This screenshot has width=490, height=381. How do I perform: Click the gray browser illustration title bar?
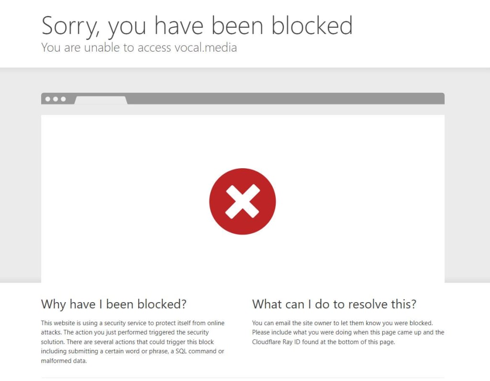click(x=243, y=98)
